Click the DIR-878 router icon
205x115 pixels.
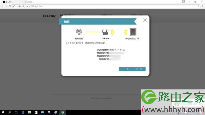point(105,32)
